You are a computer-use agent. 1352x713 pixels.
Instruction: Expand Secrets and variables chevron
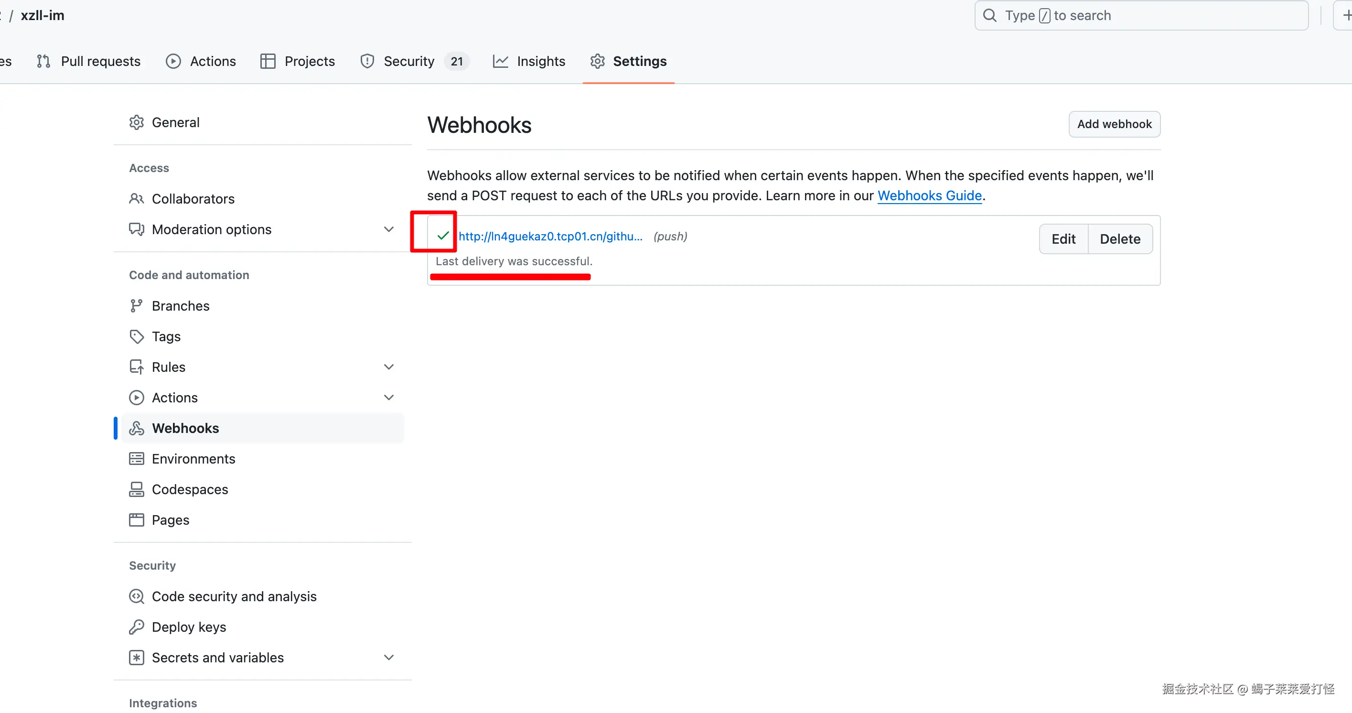coord(388,658)
